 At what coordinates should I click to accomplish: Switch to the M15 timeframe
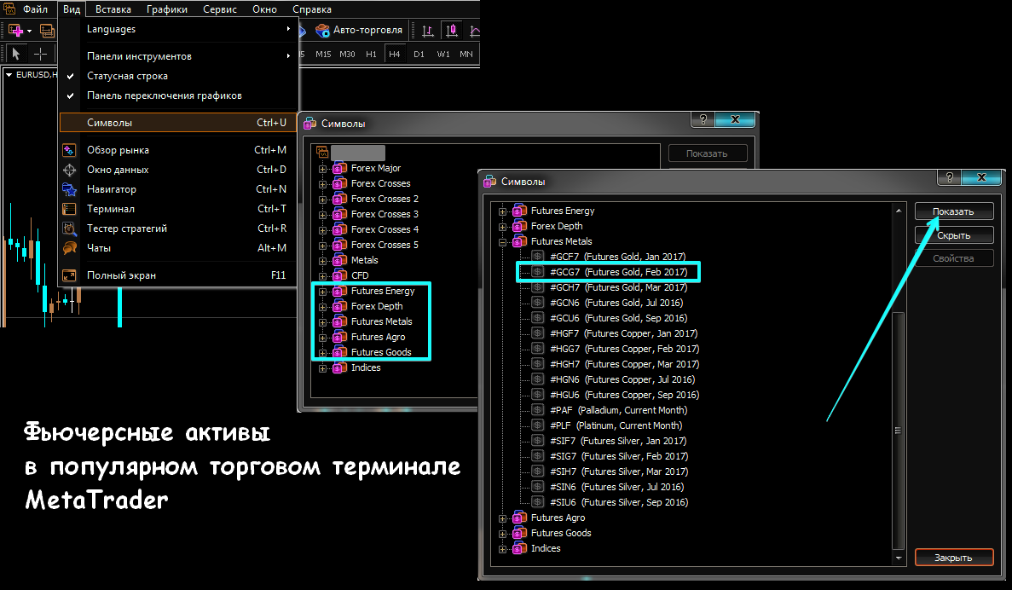(323, 55)
